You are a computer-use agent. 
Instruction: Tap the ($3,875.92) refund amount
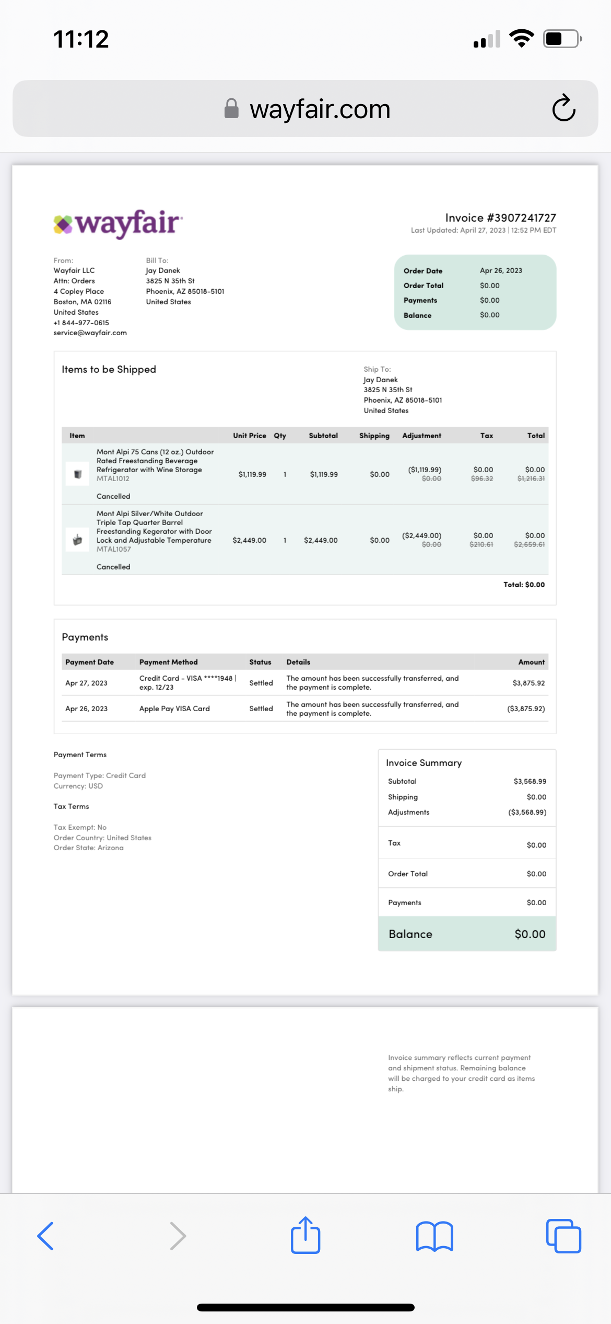pyautogui.click(x=526, y=709)
